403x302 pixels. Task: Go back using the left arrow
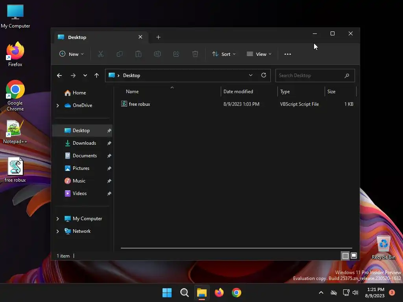[x=59, y=75]
